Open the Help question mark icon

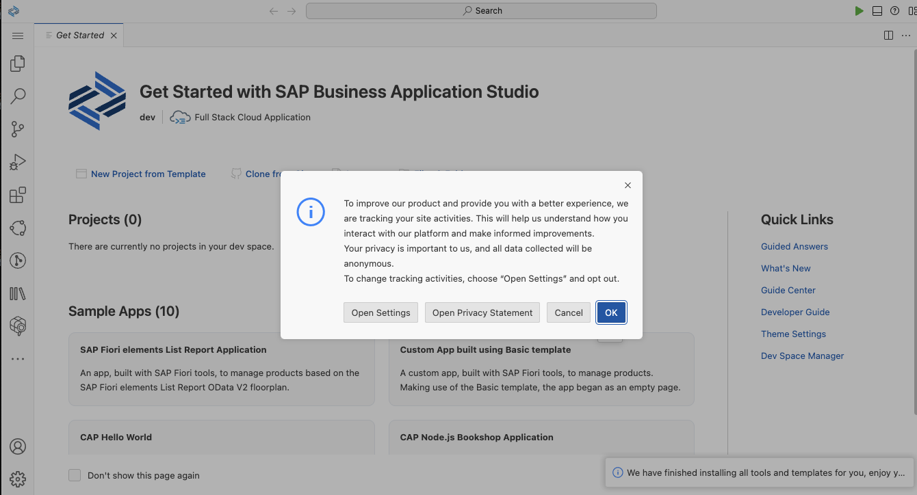[894, 11]
